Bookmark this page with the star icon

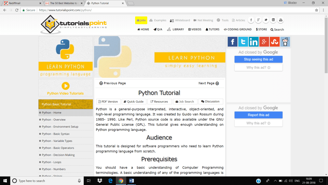coord(316,10)
